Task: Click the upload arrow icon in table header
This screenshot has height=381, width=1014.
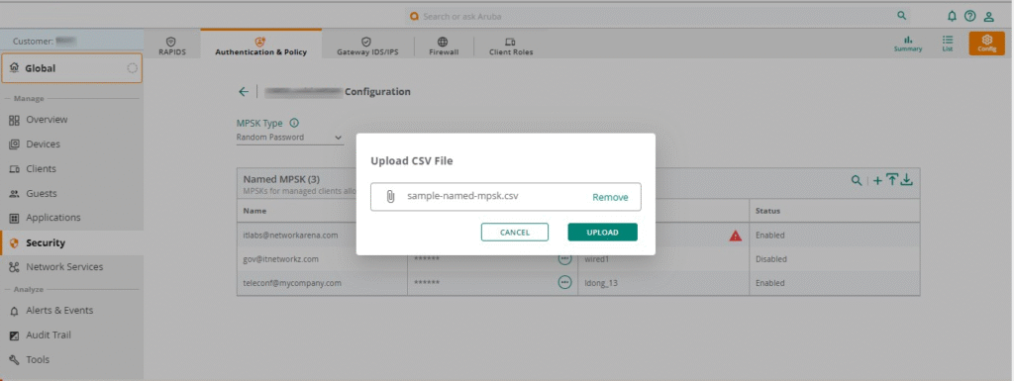Action: 892,180
